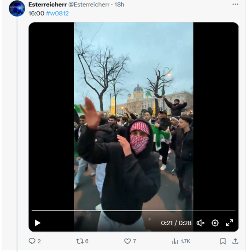Click the #w0812 hashtag link
The image size is (247, 252).
(x=57, y=13)
